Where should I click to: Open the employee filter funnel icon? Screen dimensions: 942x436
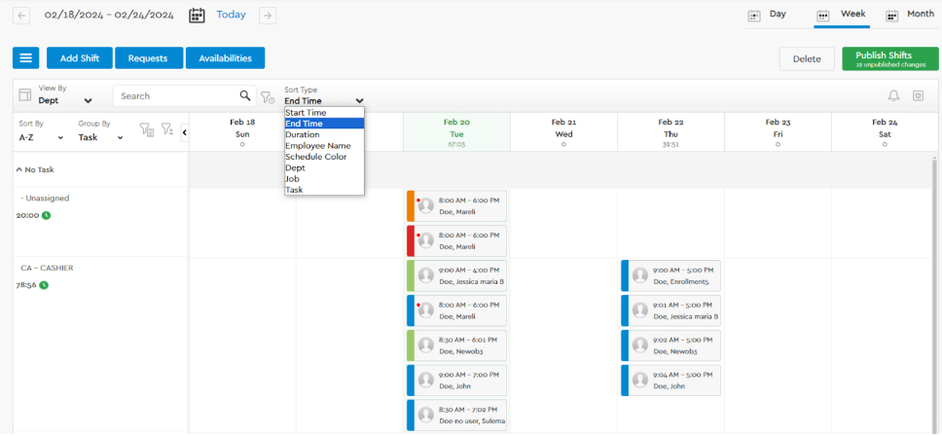167,129
